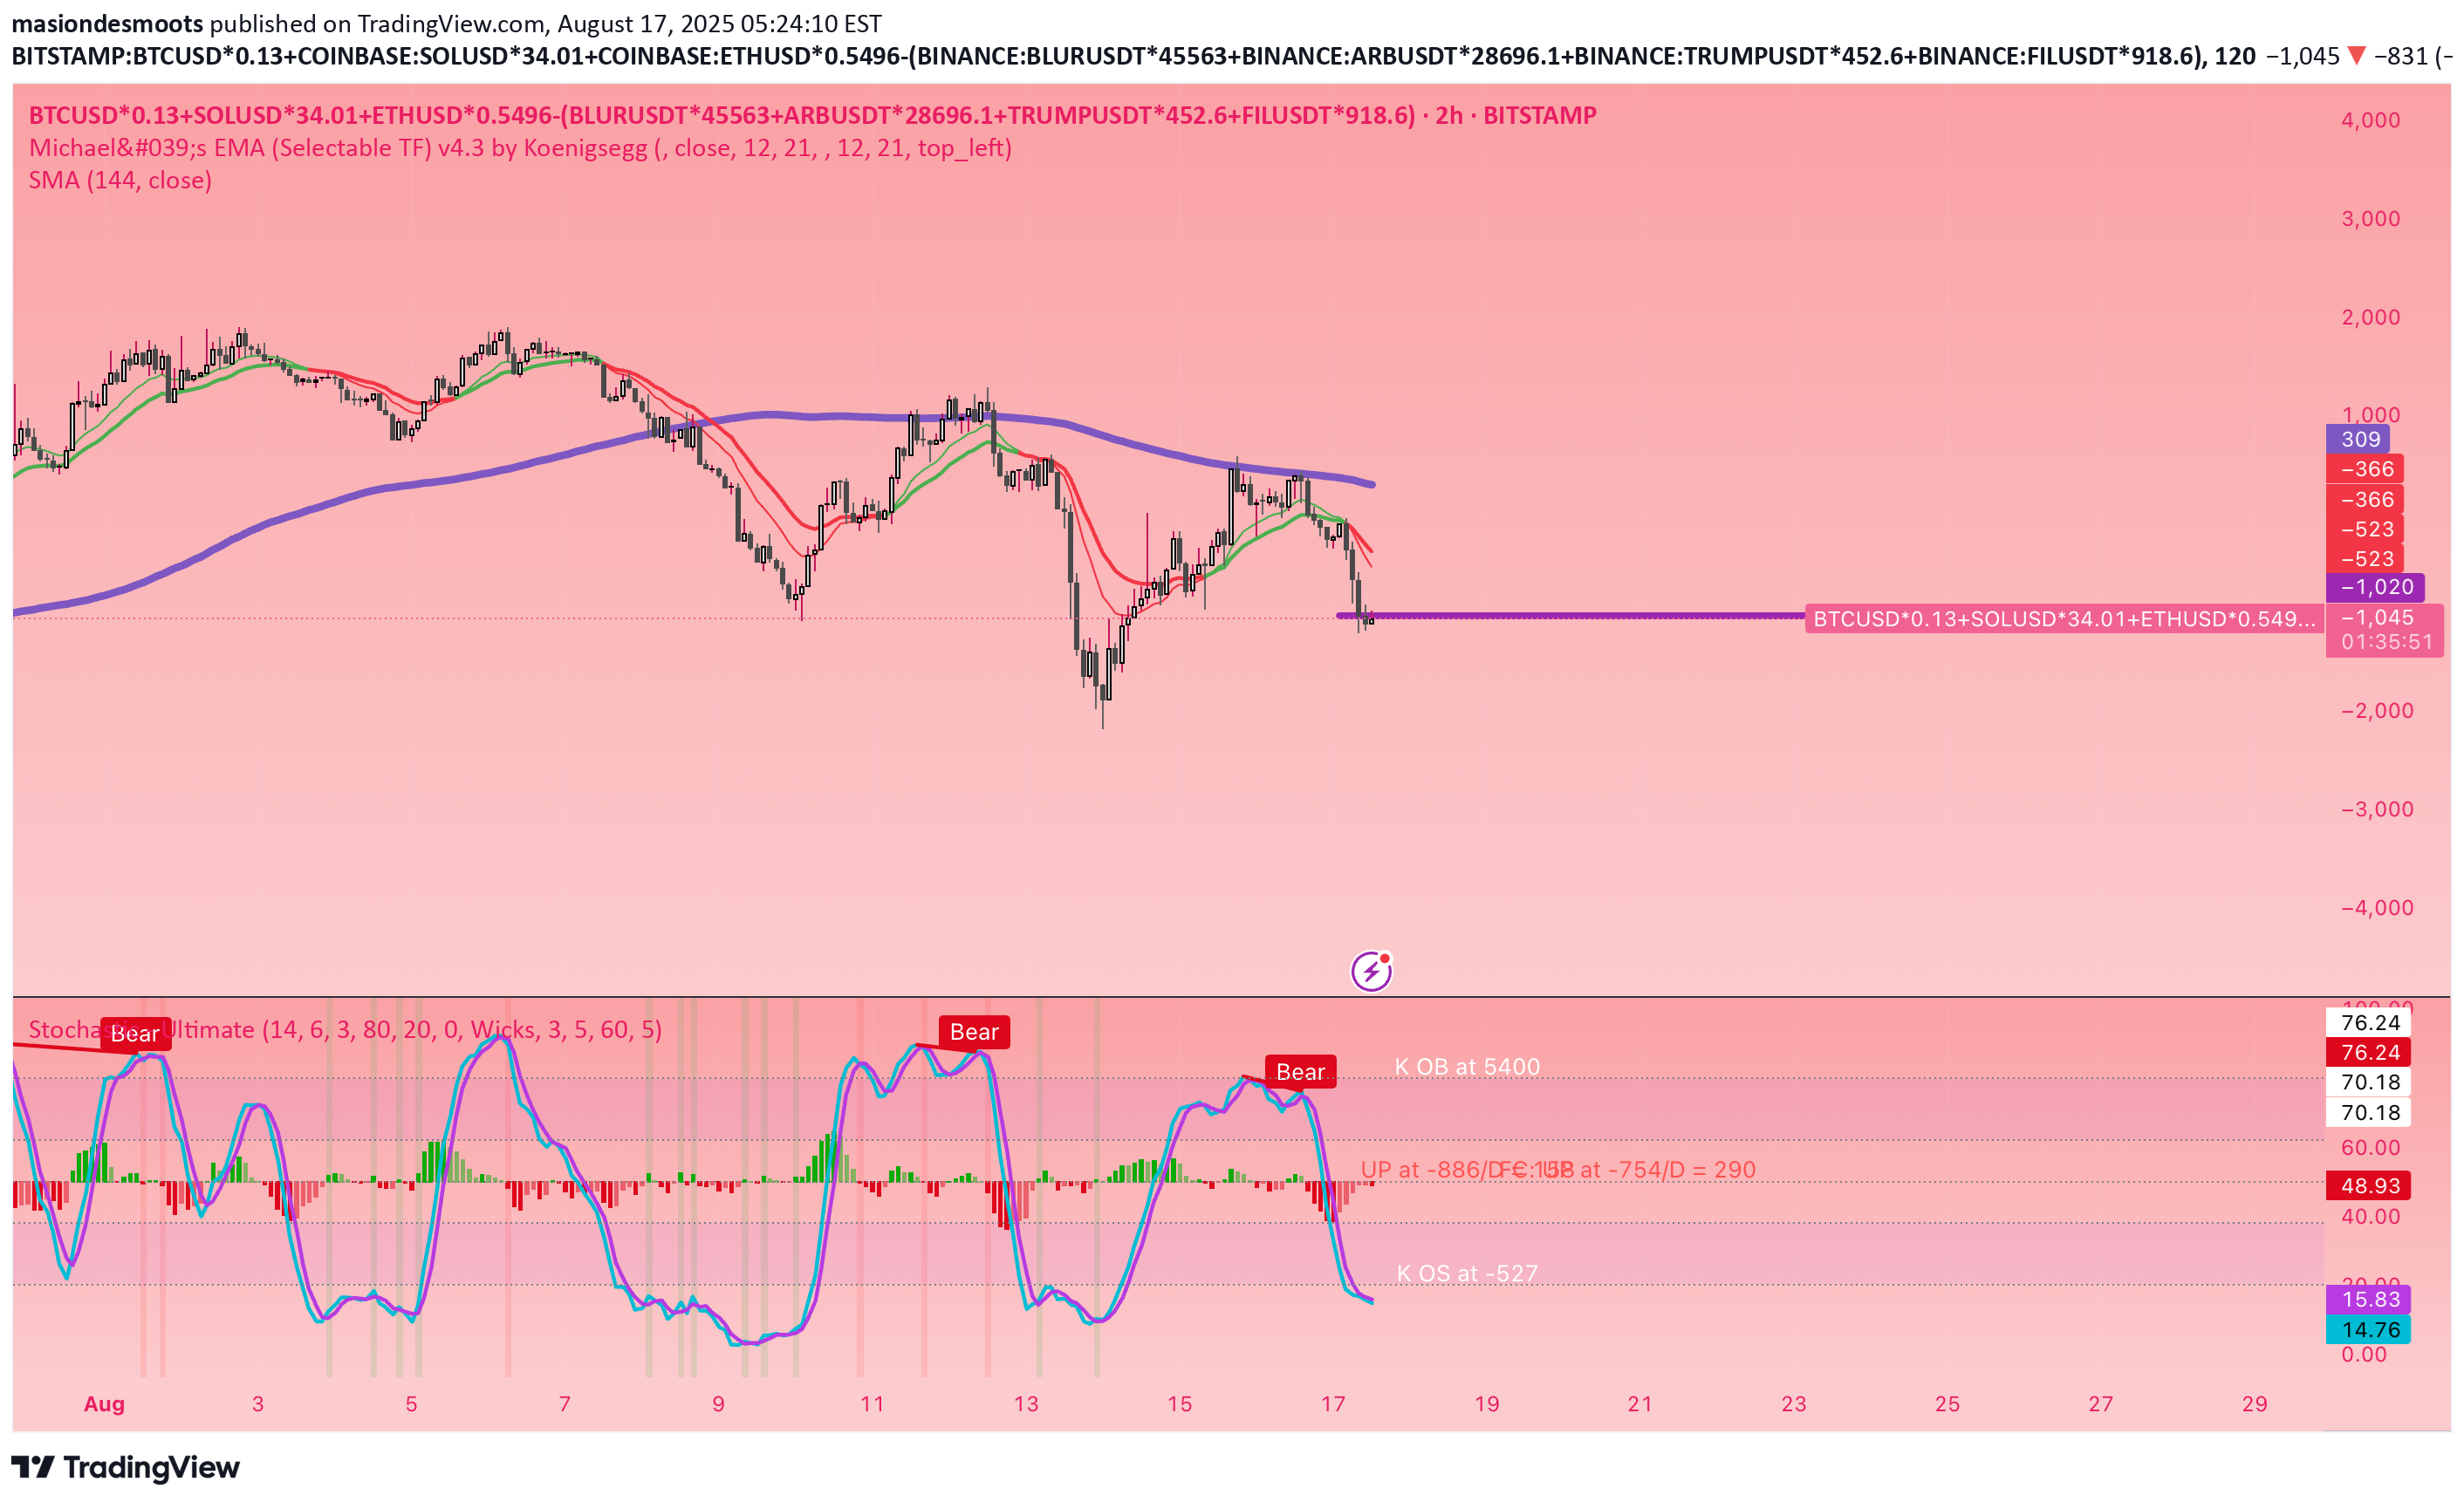Select the masiondesmoots author name
This screenshot has height=1502, width=2464.
click(x=107, y=23)
